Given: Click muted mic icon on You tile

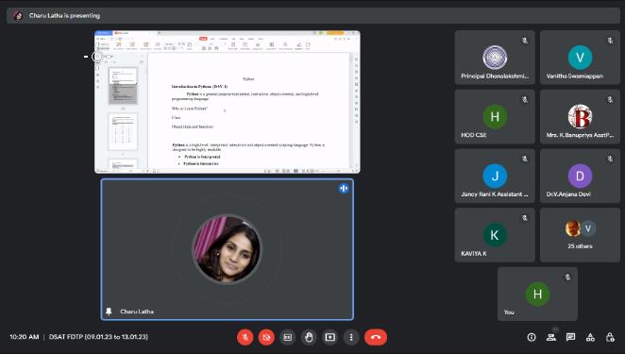Looking at the screenshot, I should tap(567, 277).
